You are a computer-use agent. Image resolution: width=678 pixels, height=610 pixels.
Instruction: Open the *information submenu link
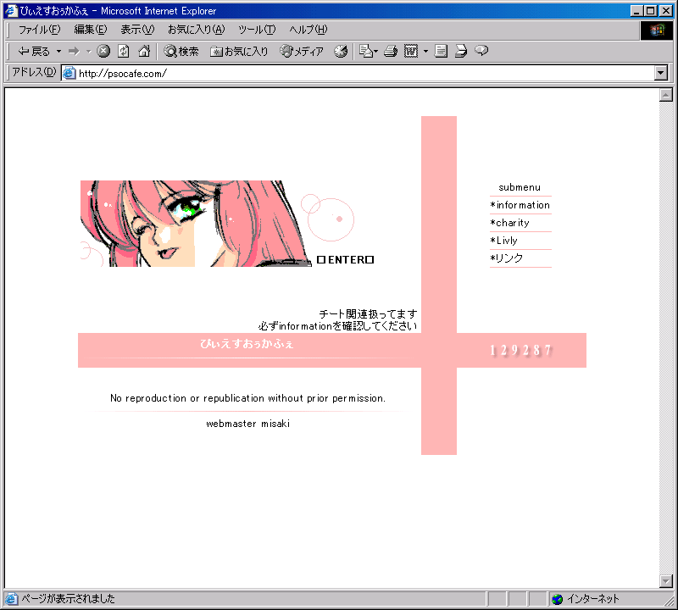(520, 205)
